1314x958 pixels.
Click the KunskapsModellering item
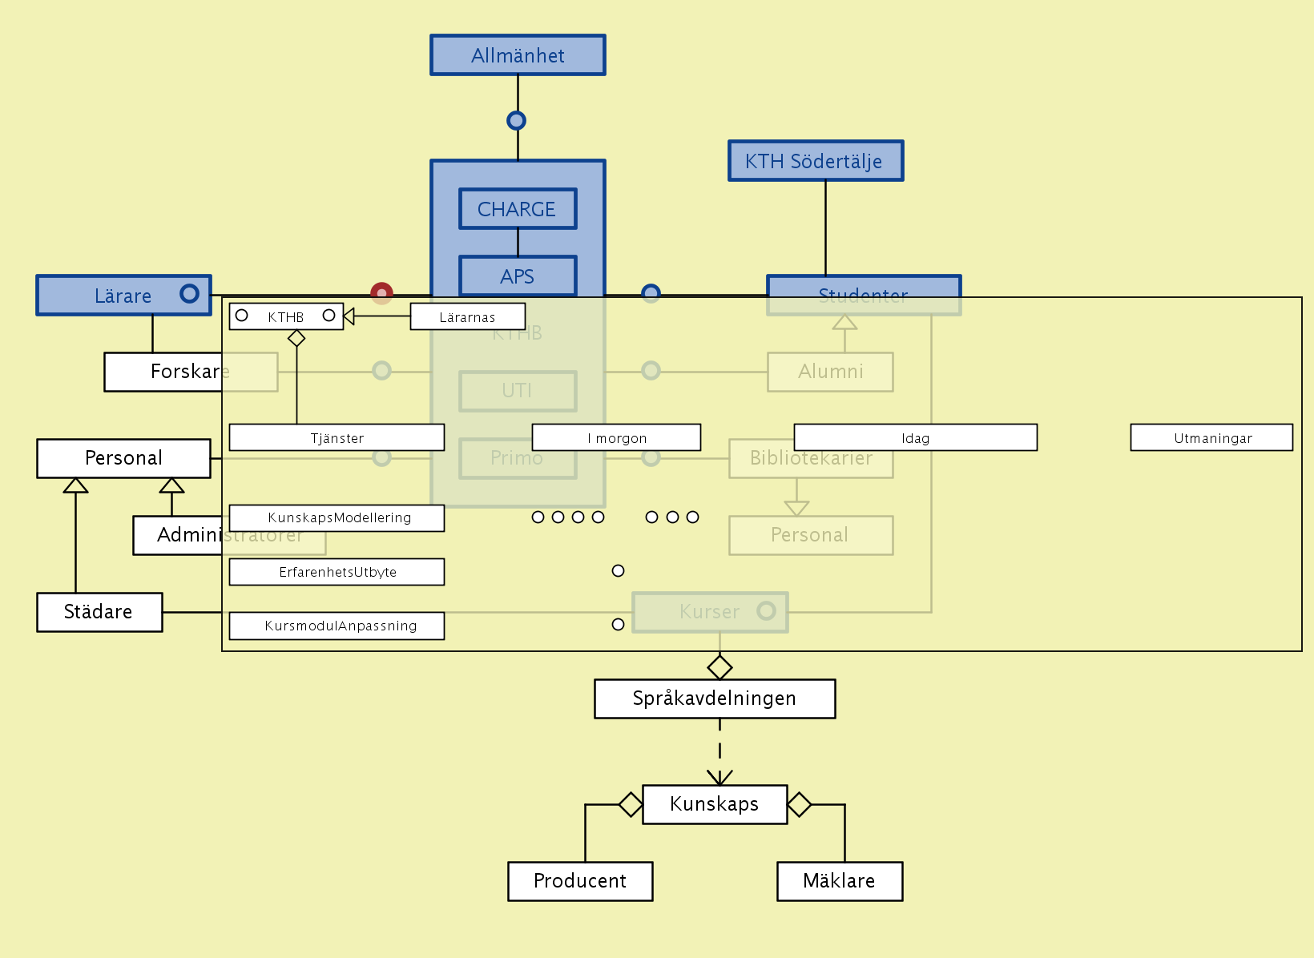coord(337,518)
